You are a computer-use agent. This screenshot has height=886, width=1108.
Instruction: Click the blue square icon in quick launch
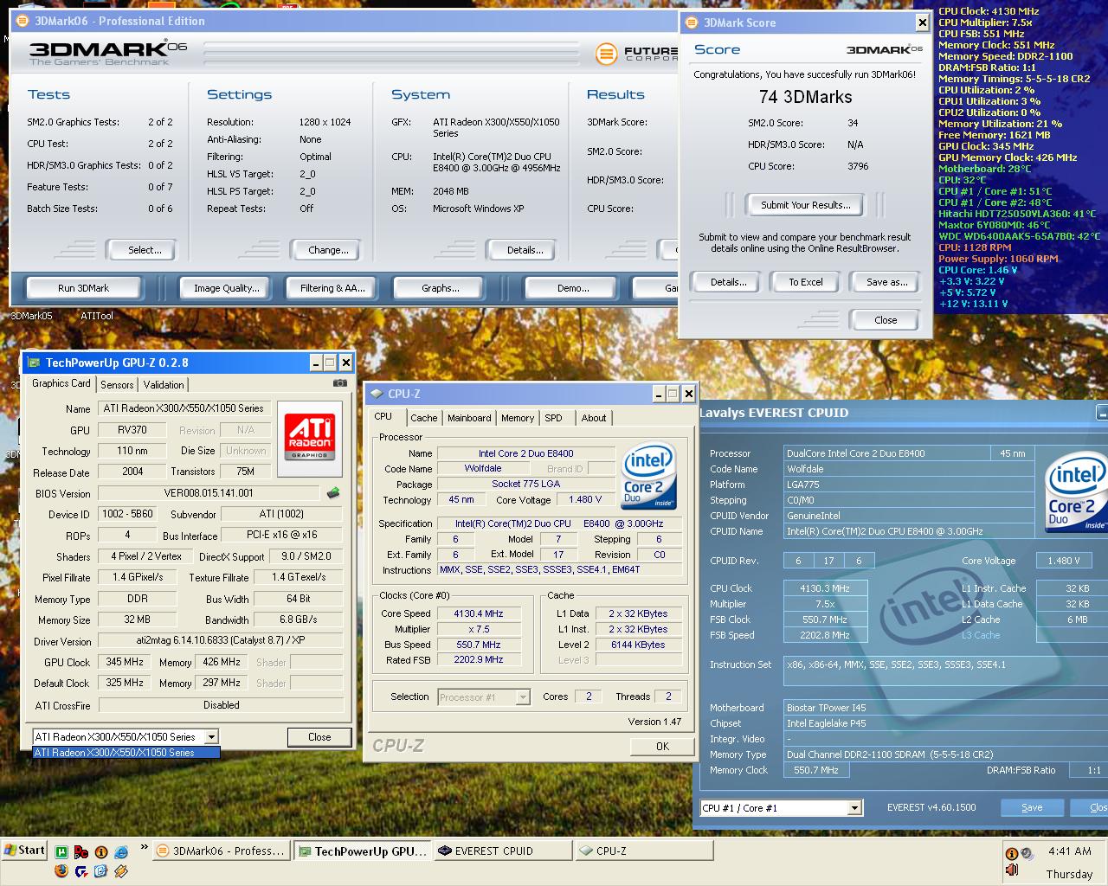coord(101,871)
